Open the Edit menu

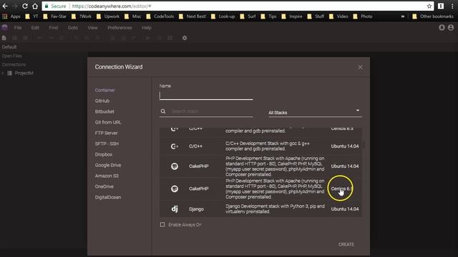pos(35,28)
